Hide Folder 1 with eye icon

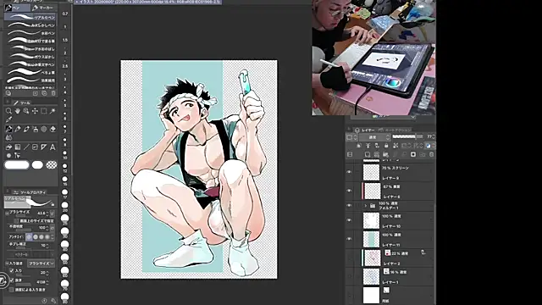[x=349, y=205]
